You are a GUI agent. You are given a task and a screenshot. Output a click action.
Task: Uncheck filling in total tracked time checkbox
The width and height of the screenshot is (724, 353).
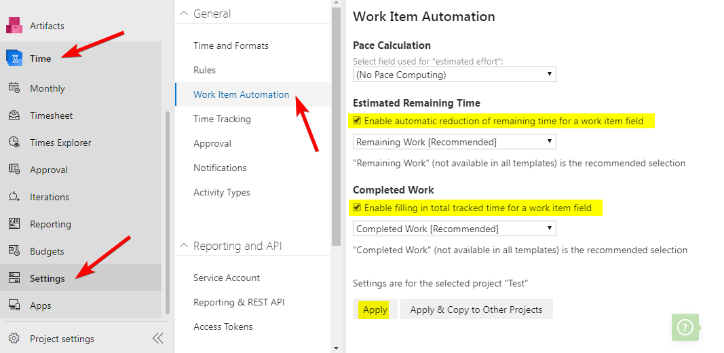(357, 208)
